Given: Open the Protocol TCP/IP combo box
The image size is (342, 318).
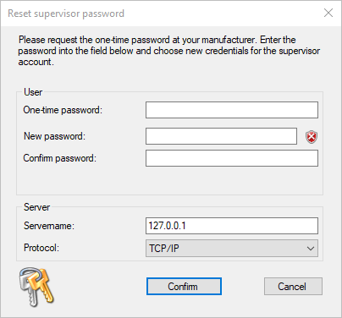Looking at the screenshot, I should pos(232,248).
